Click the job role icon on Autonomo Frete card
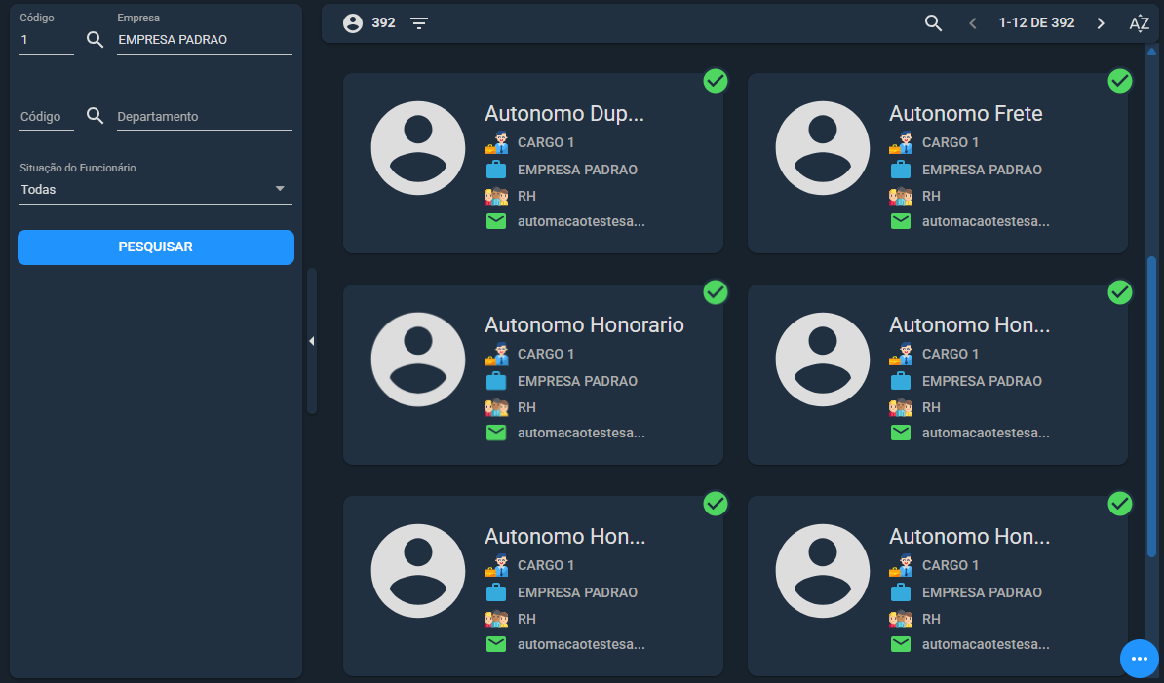 click(901, 142)
